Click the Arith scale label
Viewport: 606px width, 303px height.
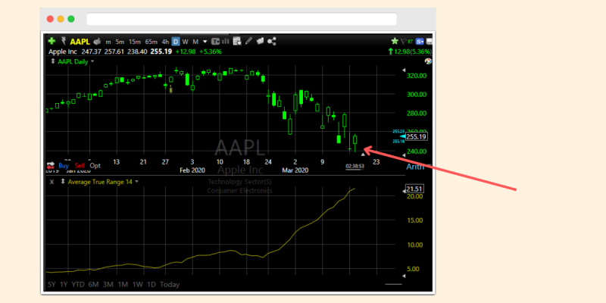click(x=414, y=167)
